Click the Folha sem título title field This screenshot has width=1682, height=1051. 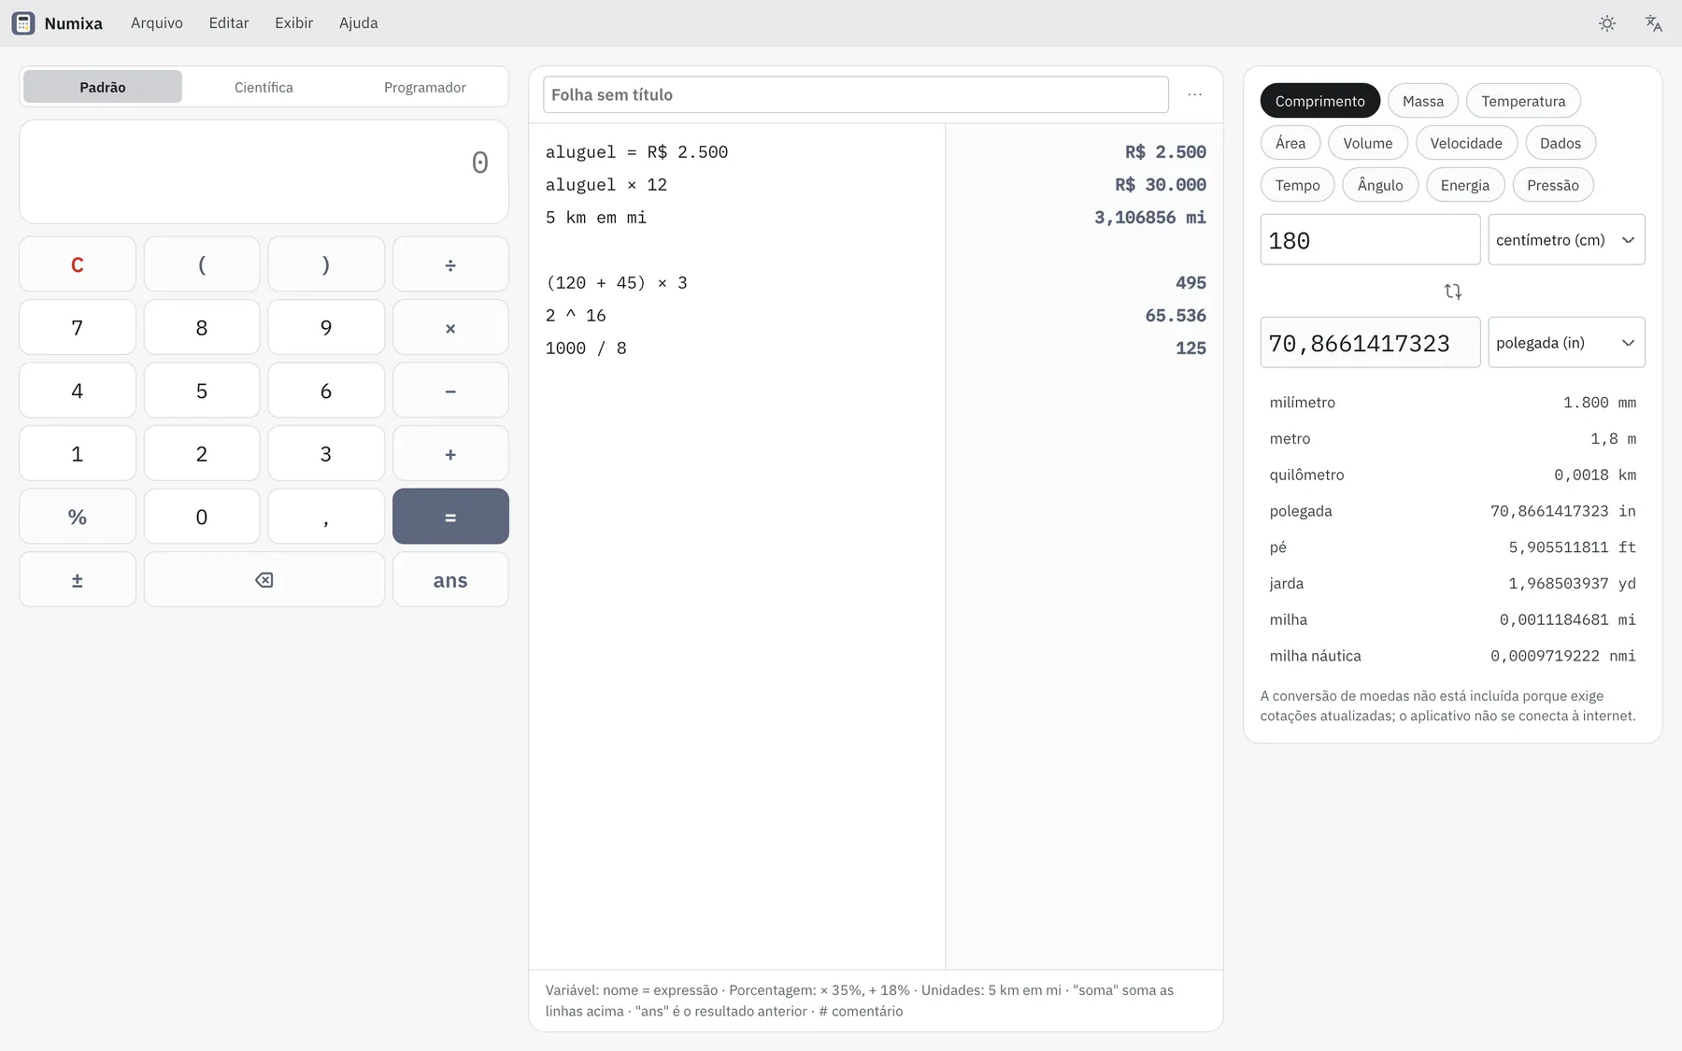pyautogui.click(x=856, y=94)
